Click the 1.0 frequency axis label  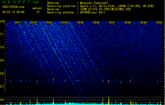click(2, 47)
